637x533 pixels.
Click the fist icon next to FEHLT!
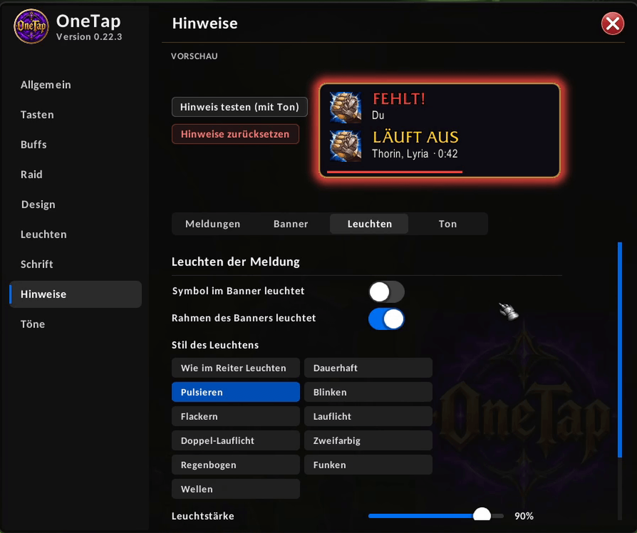(345, 107)
